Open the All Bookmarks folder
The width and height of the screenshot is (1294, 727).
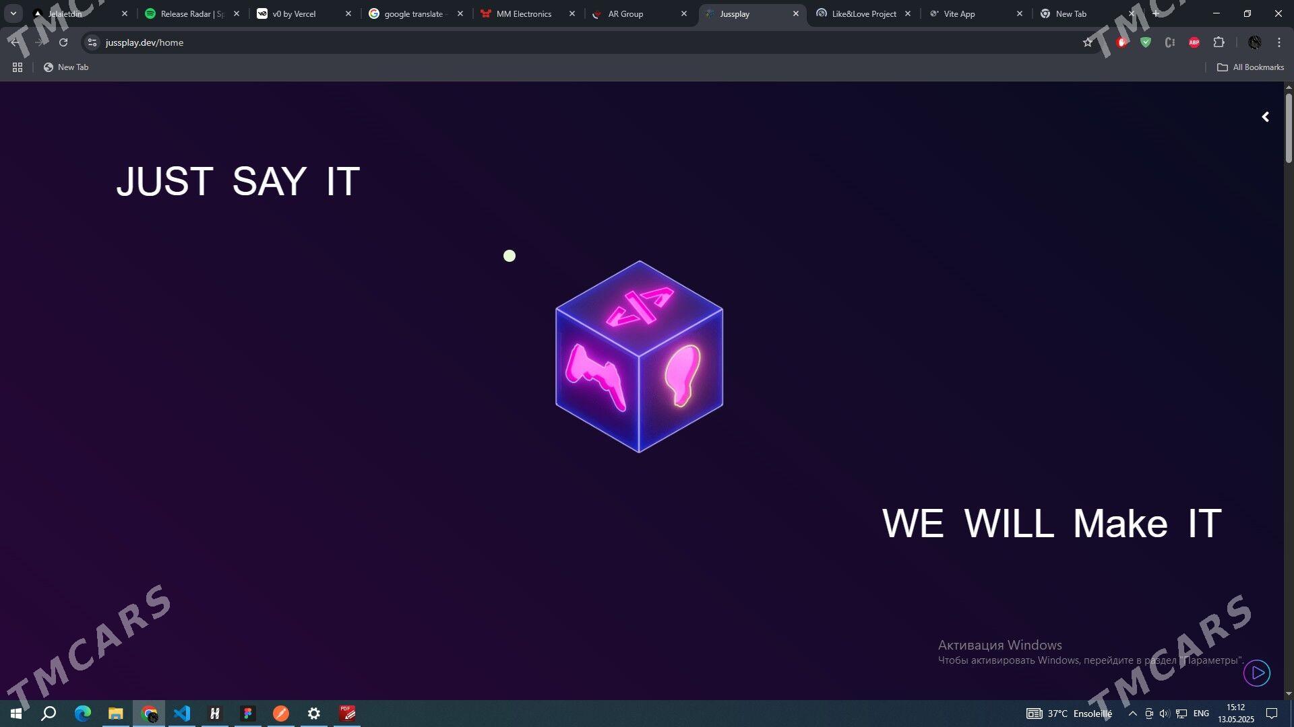tap(1250, 67)
